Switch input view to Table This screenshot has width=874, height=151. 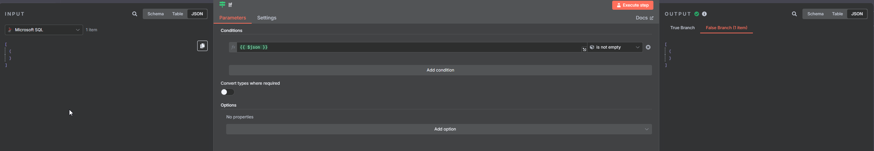click(x=178, y=14)
